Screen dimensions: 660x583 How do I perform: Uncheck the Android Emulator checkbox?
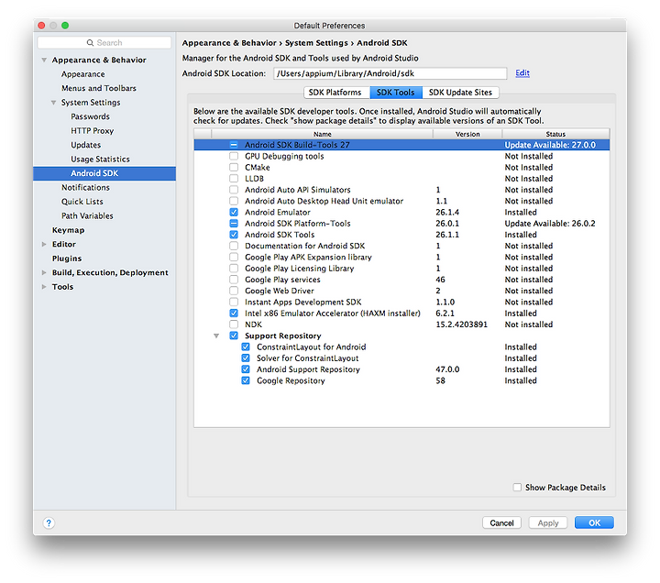pos(234,212)
